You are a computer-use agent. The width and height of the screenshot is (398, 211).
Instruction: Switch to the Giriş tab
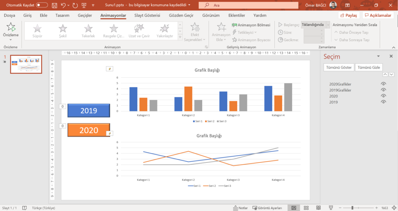point(28,15)
